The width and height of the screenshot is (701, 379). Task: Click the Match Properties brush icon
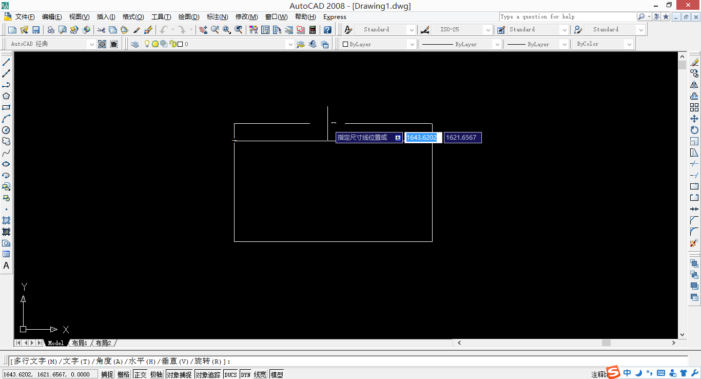click(x=137, y=30)
